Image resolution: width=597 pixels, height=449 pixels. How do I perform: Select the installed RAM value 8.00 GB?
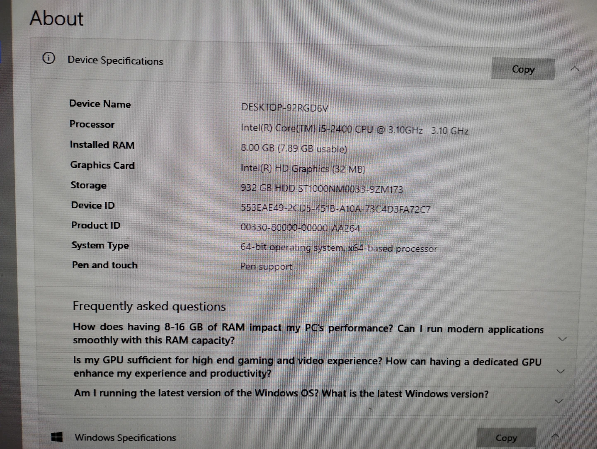pos(294,148)
